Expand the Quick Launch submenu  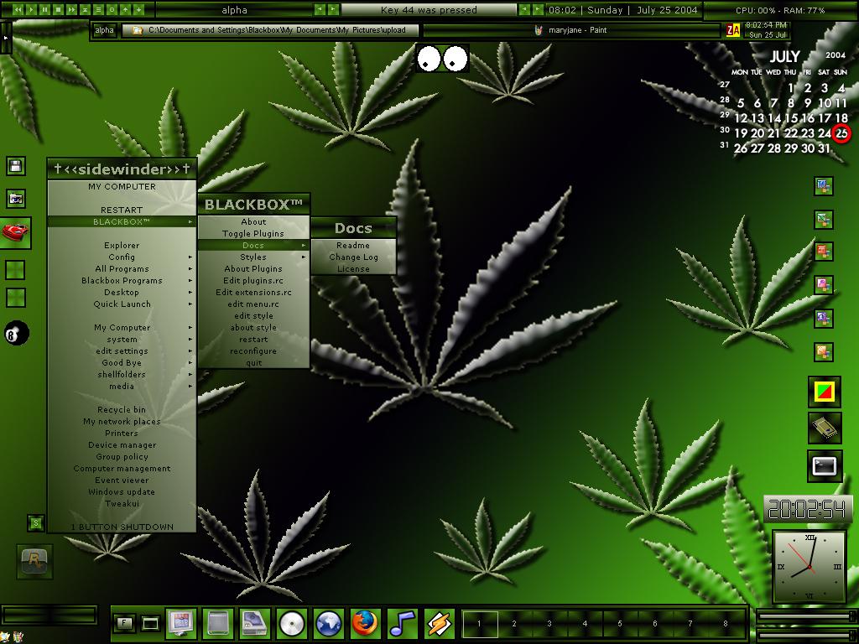122,304
